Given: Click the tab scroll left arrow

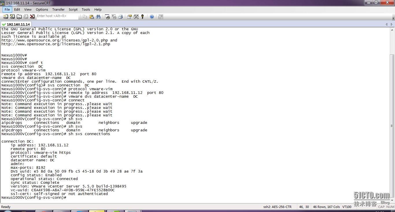Looking at the screenshot, I should 387,24.
